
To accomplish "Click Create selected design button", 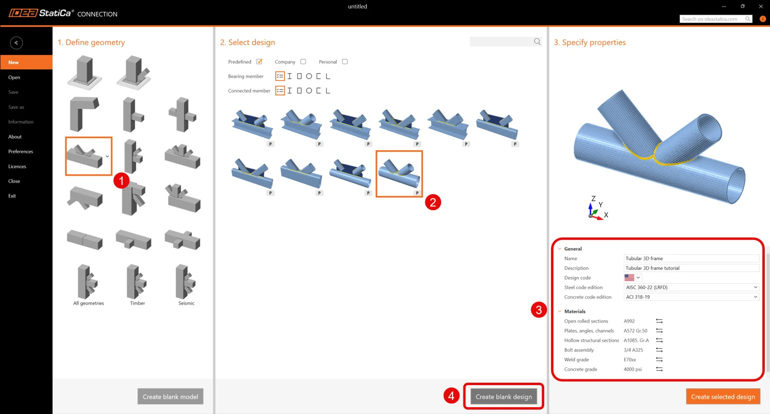I will coord(723,397).
